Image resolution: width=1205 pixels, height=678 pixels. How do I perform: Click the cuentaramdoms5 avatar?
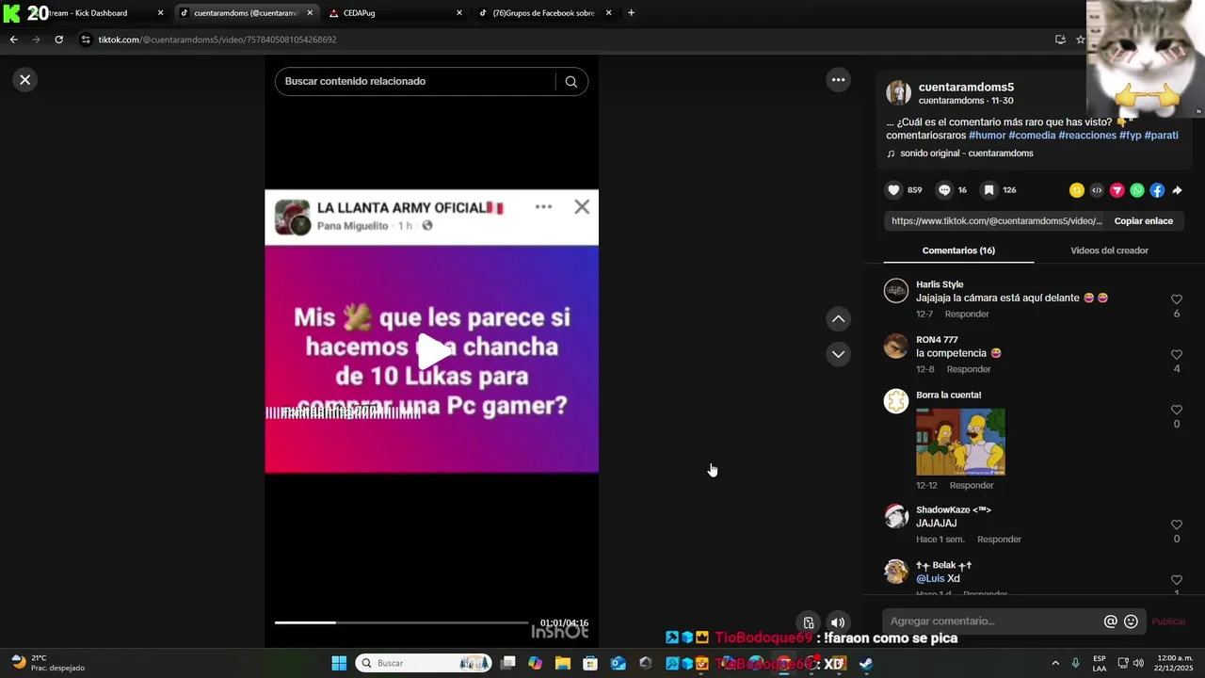(899, 92)
